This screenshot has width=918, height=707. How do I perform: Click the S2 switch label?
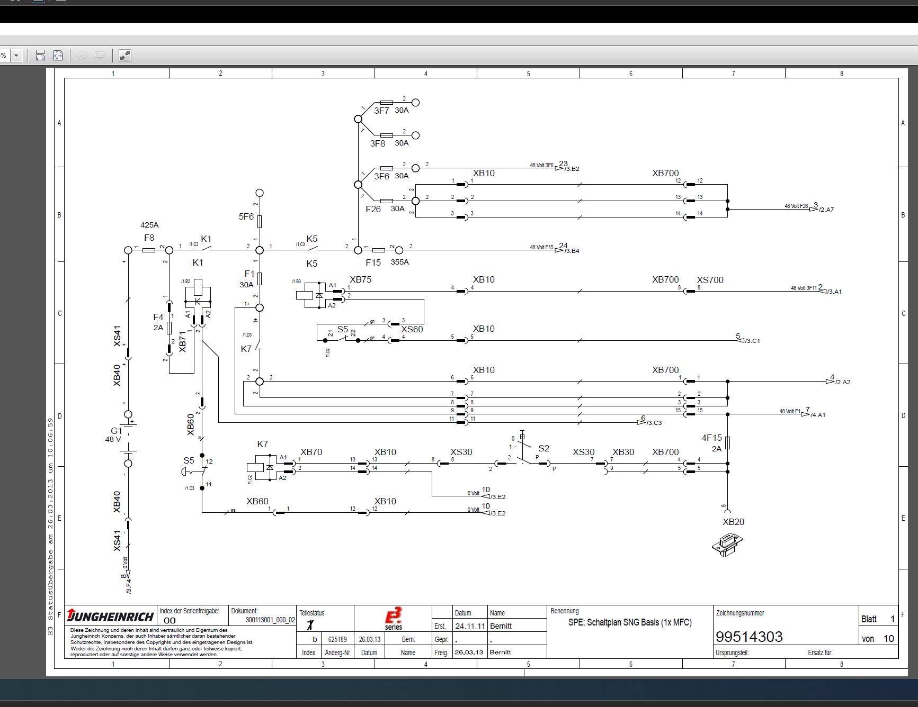[543, 448]
